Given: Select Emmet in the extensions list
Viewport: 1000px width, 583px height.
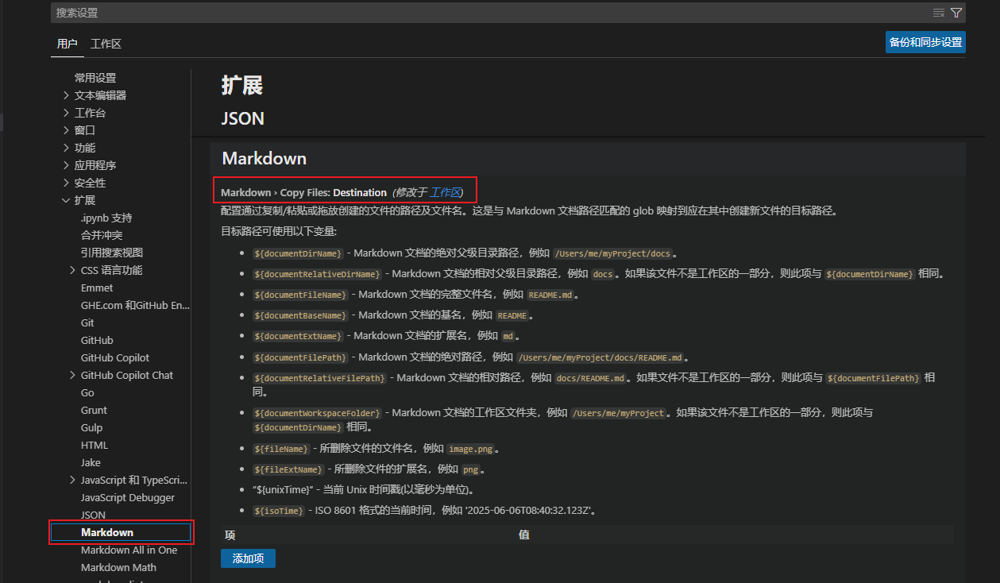Looking at the screenshot, I should pyautogui.click(x=97, y=288).
